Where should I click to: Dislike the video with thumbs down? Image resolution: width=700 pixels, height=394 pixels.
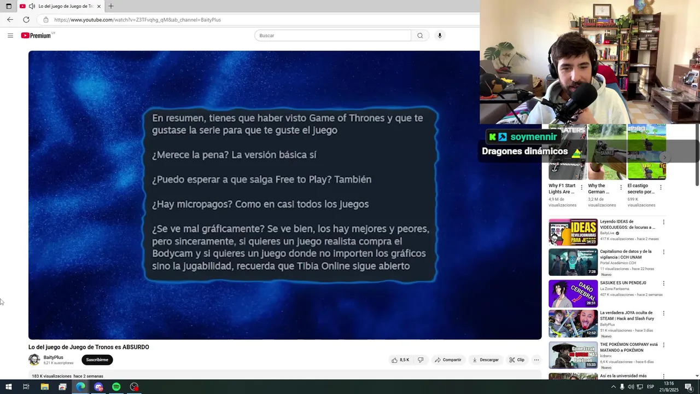coord(421,360)
